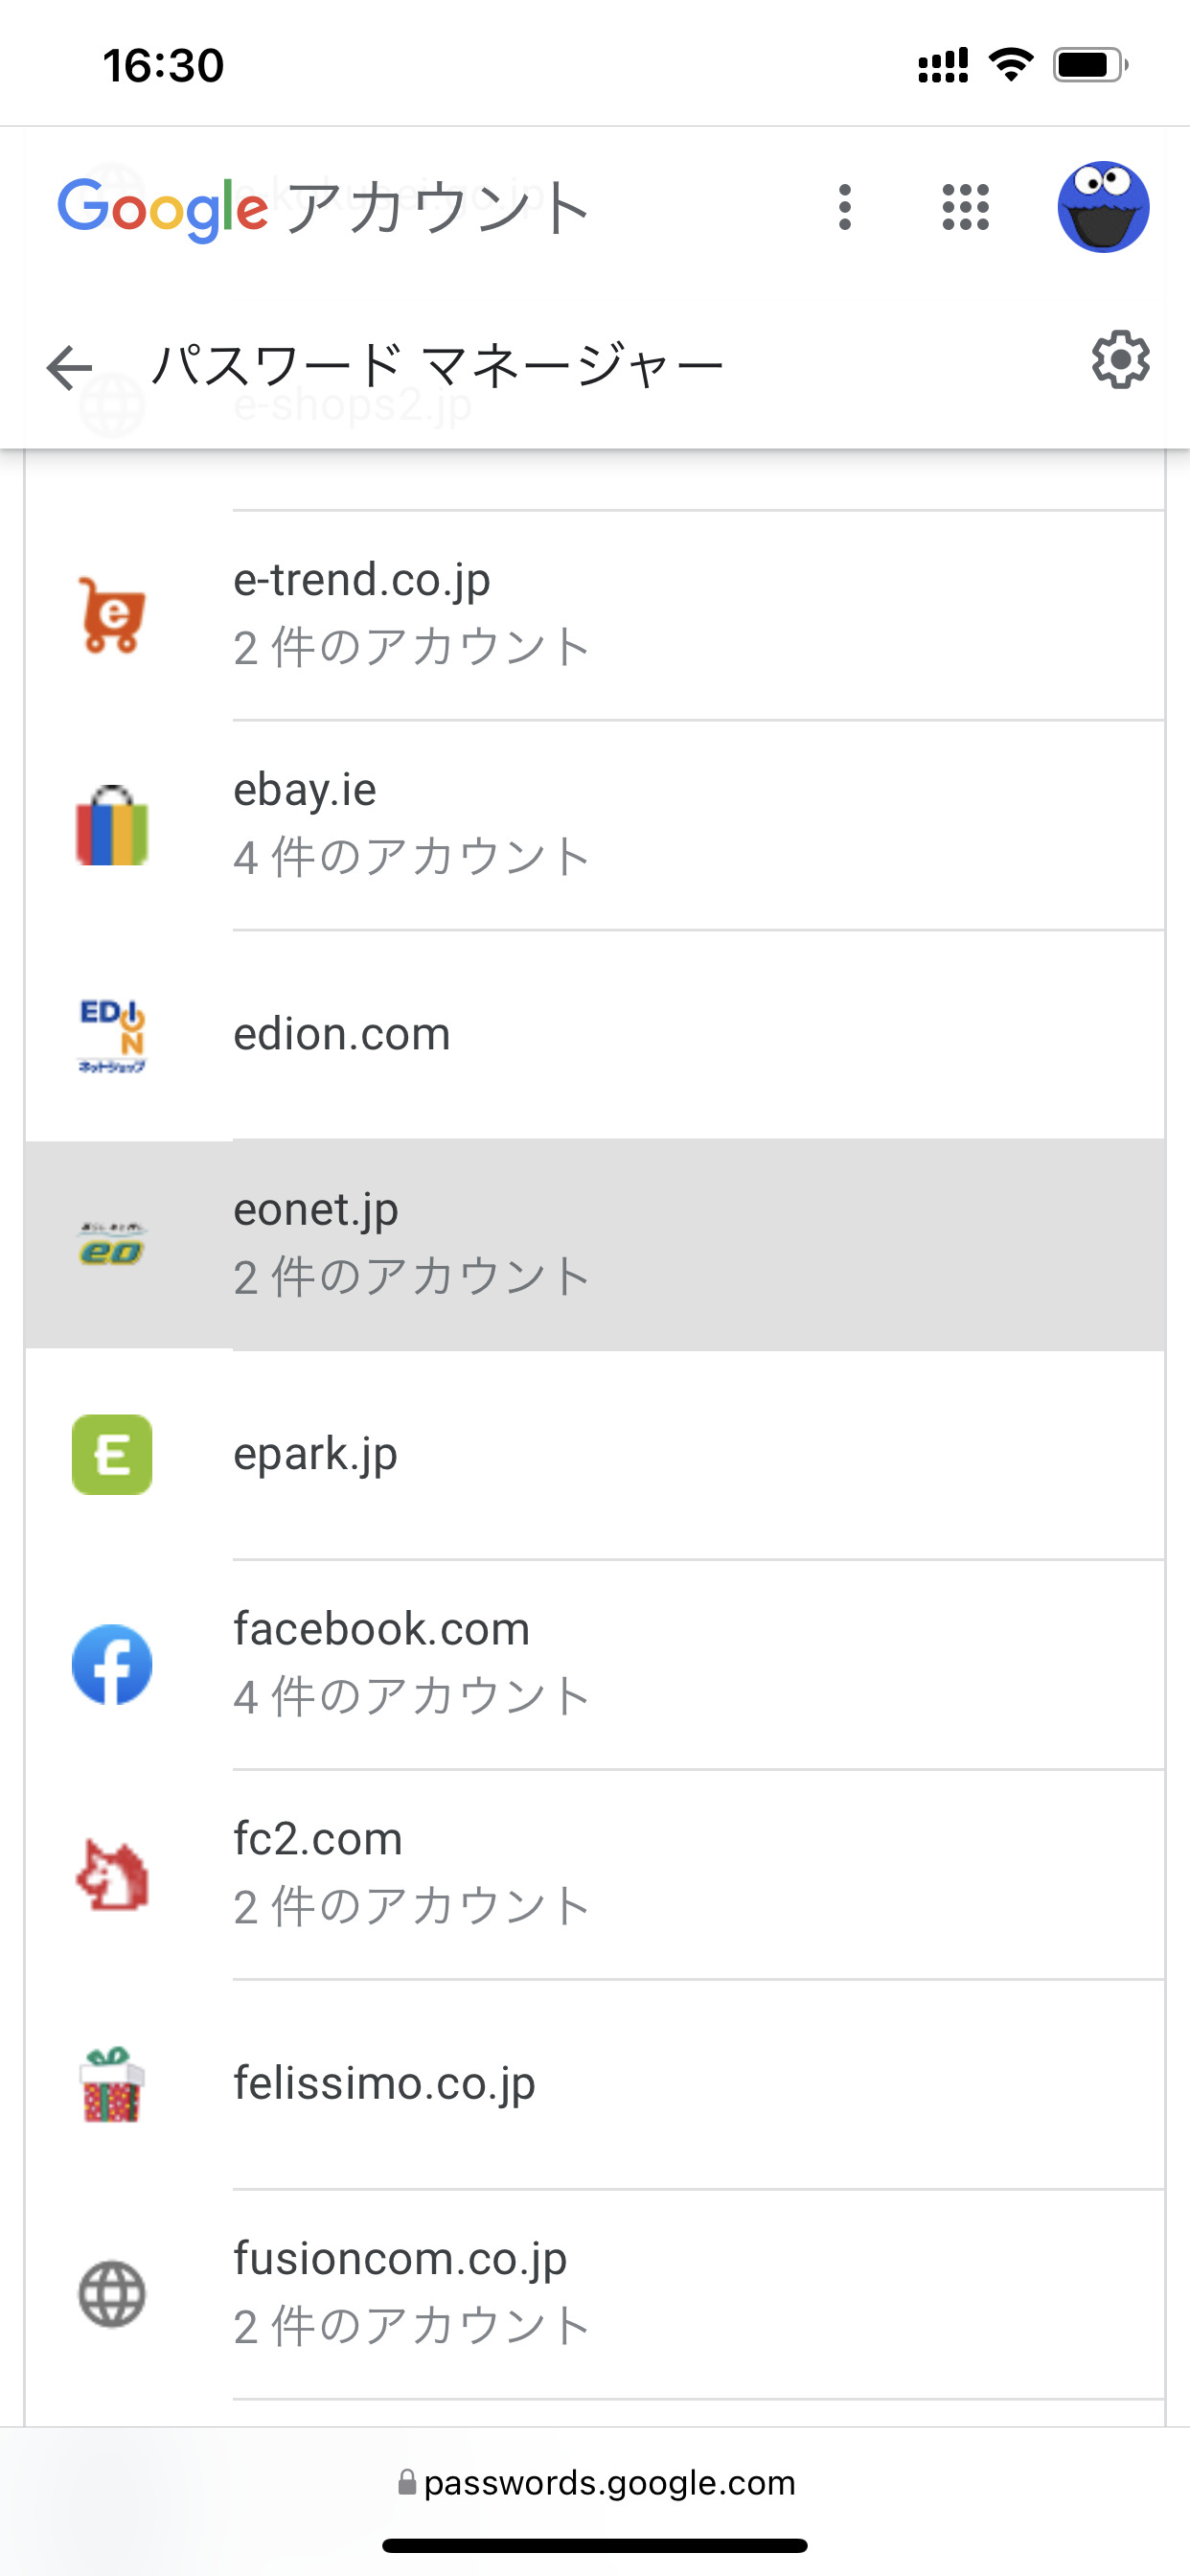Tap the fc2.com red unicorn icon
Screen dimensions: 1190x2576
(112, 1874)
